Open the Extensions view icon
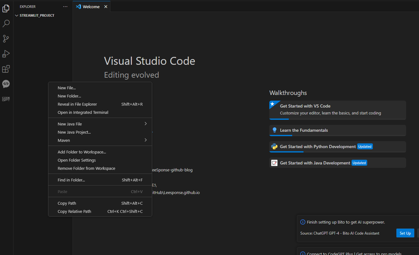 point(6,69)
